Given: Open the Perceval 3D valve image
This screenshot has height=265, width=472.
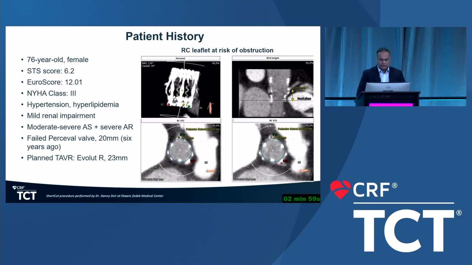Looking at the screenshot, I should click(181, 89).
